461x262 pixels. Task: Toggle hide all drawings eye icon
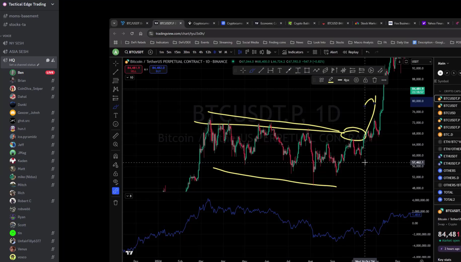pos(116,182)
